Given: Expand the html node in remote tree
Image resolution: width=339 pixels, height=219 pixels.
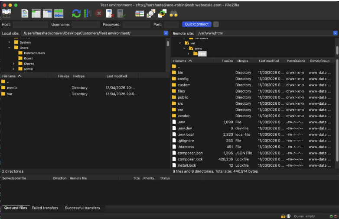Looking at the screenshot, I should tap(188, 54).
